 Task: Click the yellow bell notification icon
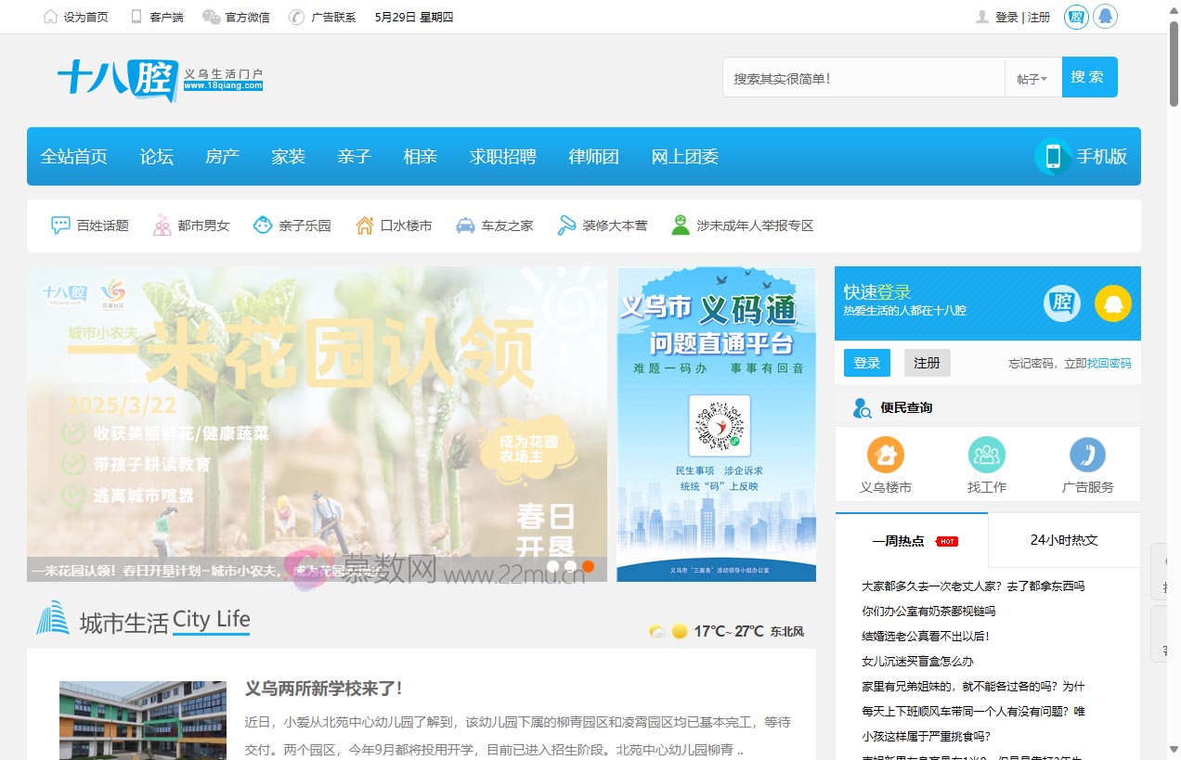coord(1112,303)
